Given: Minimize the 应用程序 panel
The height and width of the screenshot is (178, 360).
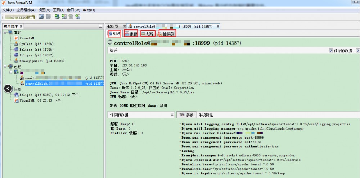Looking at the screenshot, I should pyautogui.click(x=100, y=27).
